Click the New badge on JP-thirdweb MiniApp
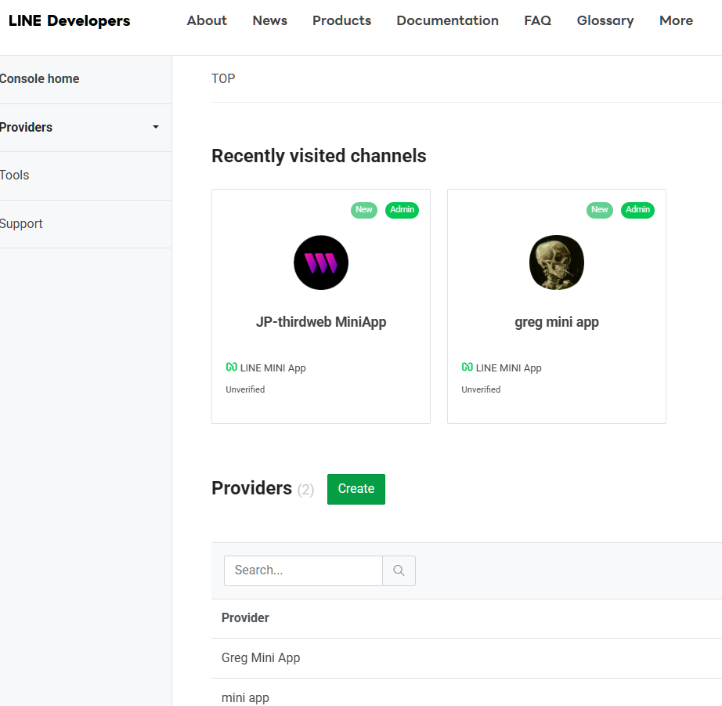Image resolution: width=722 pixels, height=706 pixels. [364, 210]
